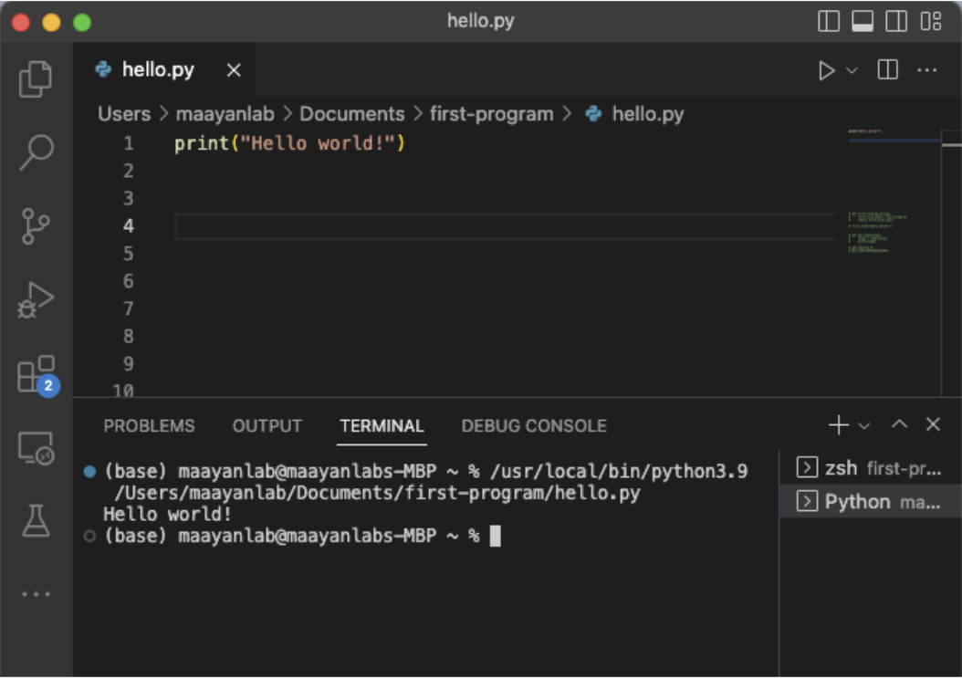Switch to the PROBLEMS tab
Image resolution: width=962 pixels, height=679 pixels.
[149, 426]
